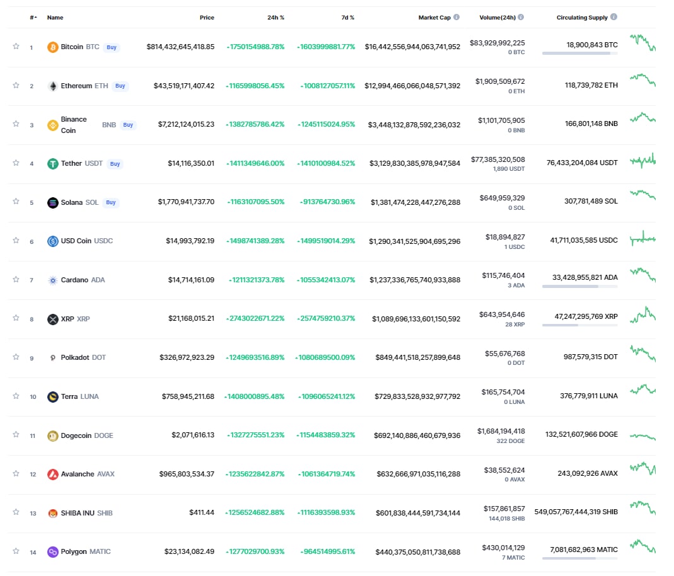Viewport: 674px width, 576px height.
Task: Star Polygon in the watchlist
Action: (x=16, y=551)
